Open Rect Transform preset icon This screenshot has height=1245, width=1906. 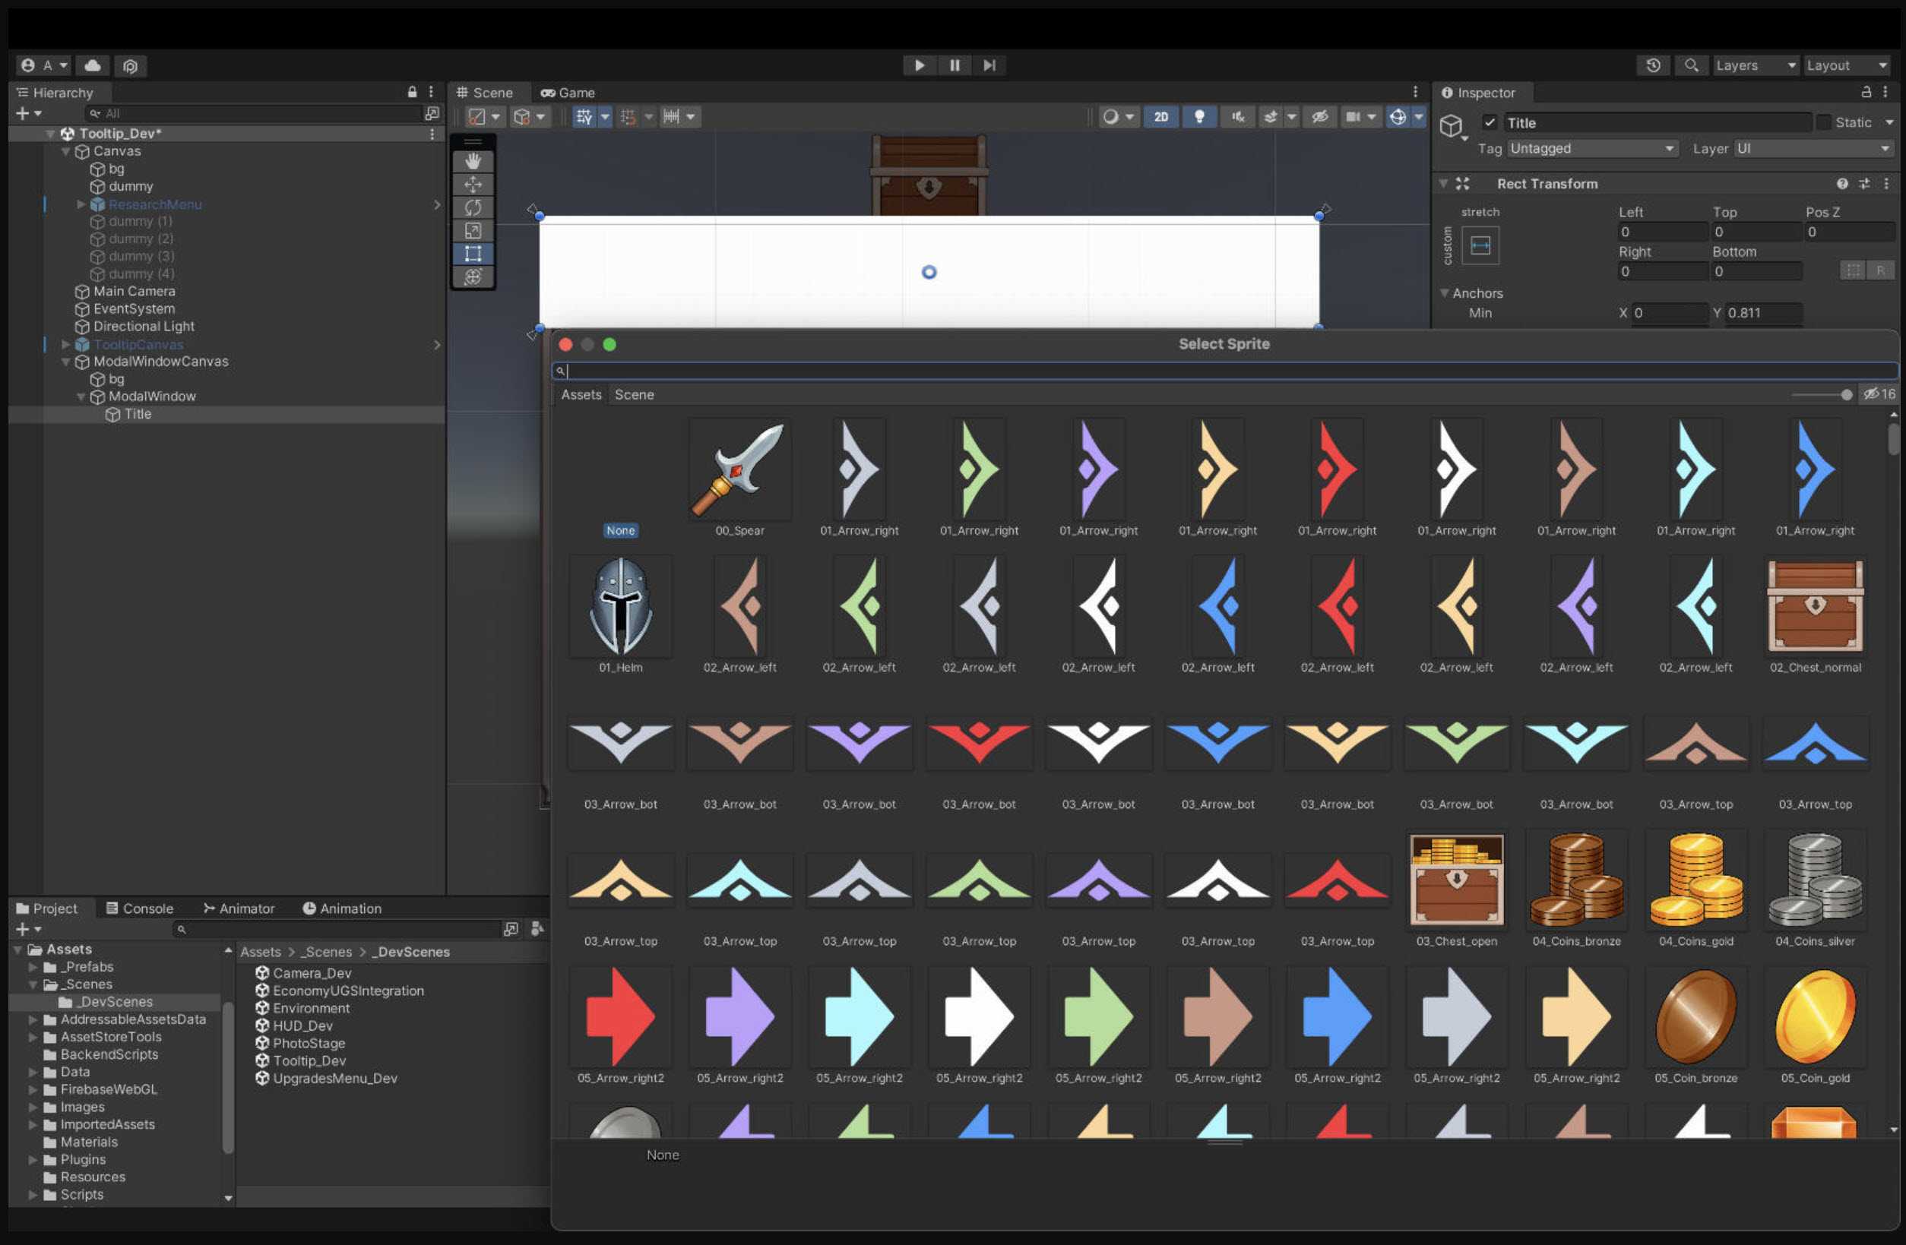(x=1863, y=184)
